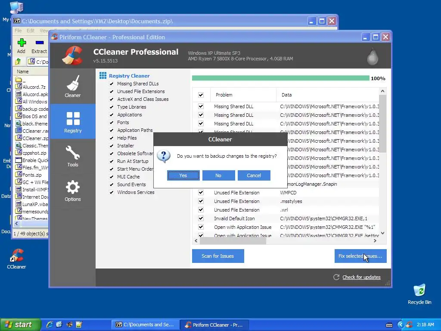Click the notepad quick launch icon
The width and height of the screenshot is (441, 331).
click(x=79, y=325)
